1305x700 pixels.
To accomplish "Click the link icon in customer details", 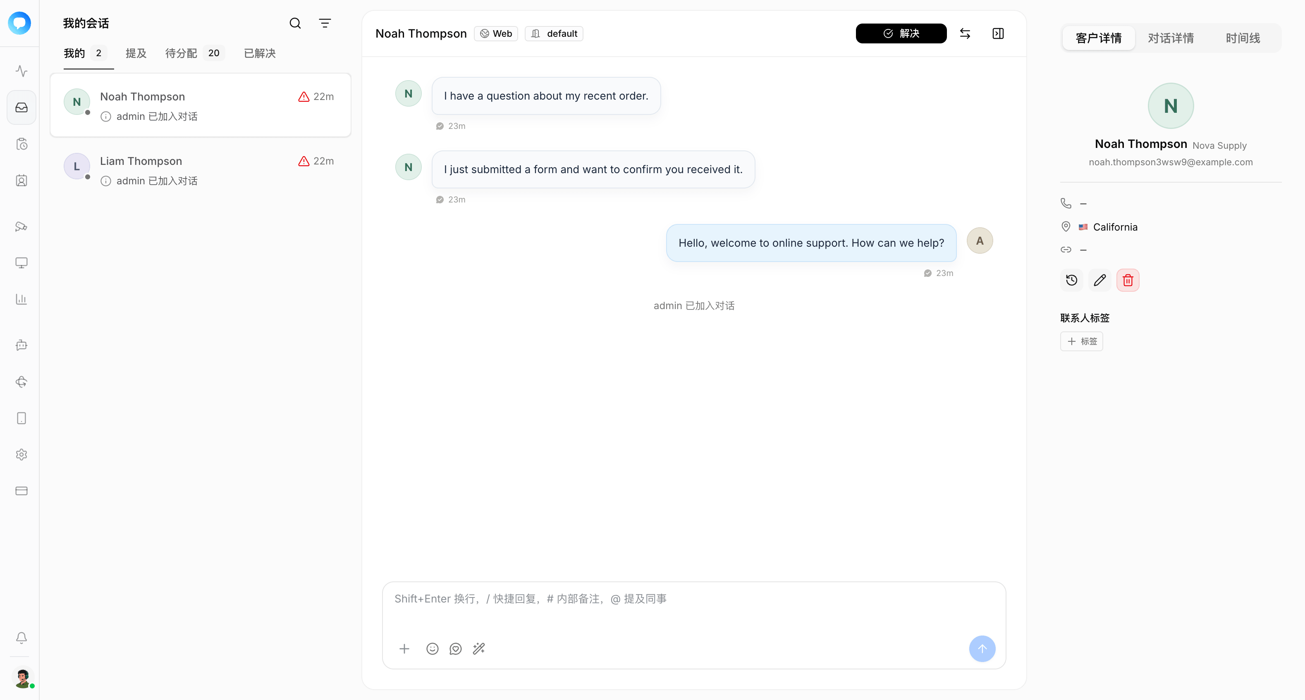I will click(x=1066, y=250).
